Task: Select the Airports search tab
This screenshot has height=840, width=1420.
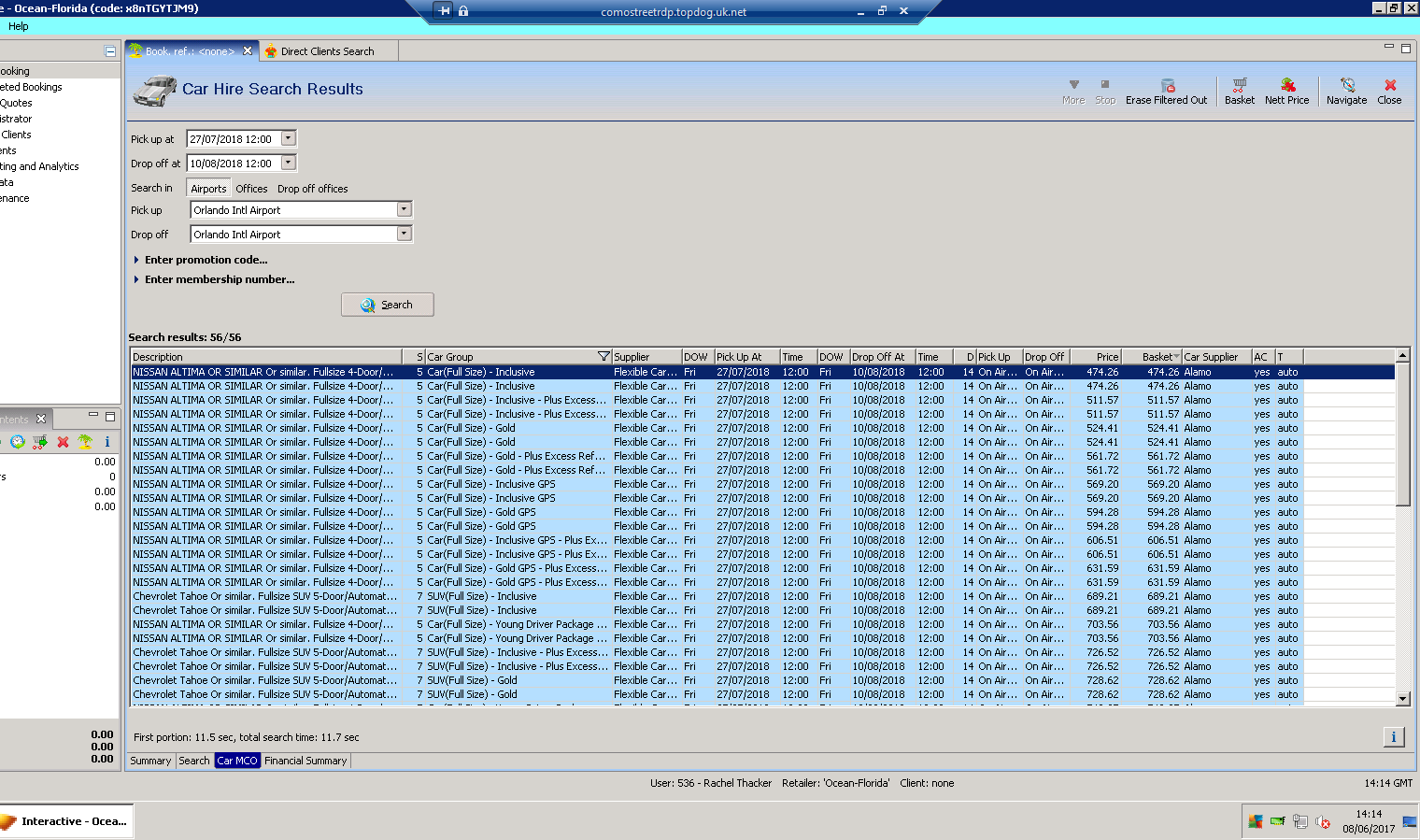Action: tap(208, 189)
